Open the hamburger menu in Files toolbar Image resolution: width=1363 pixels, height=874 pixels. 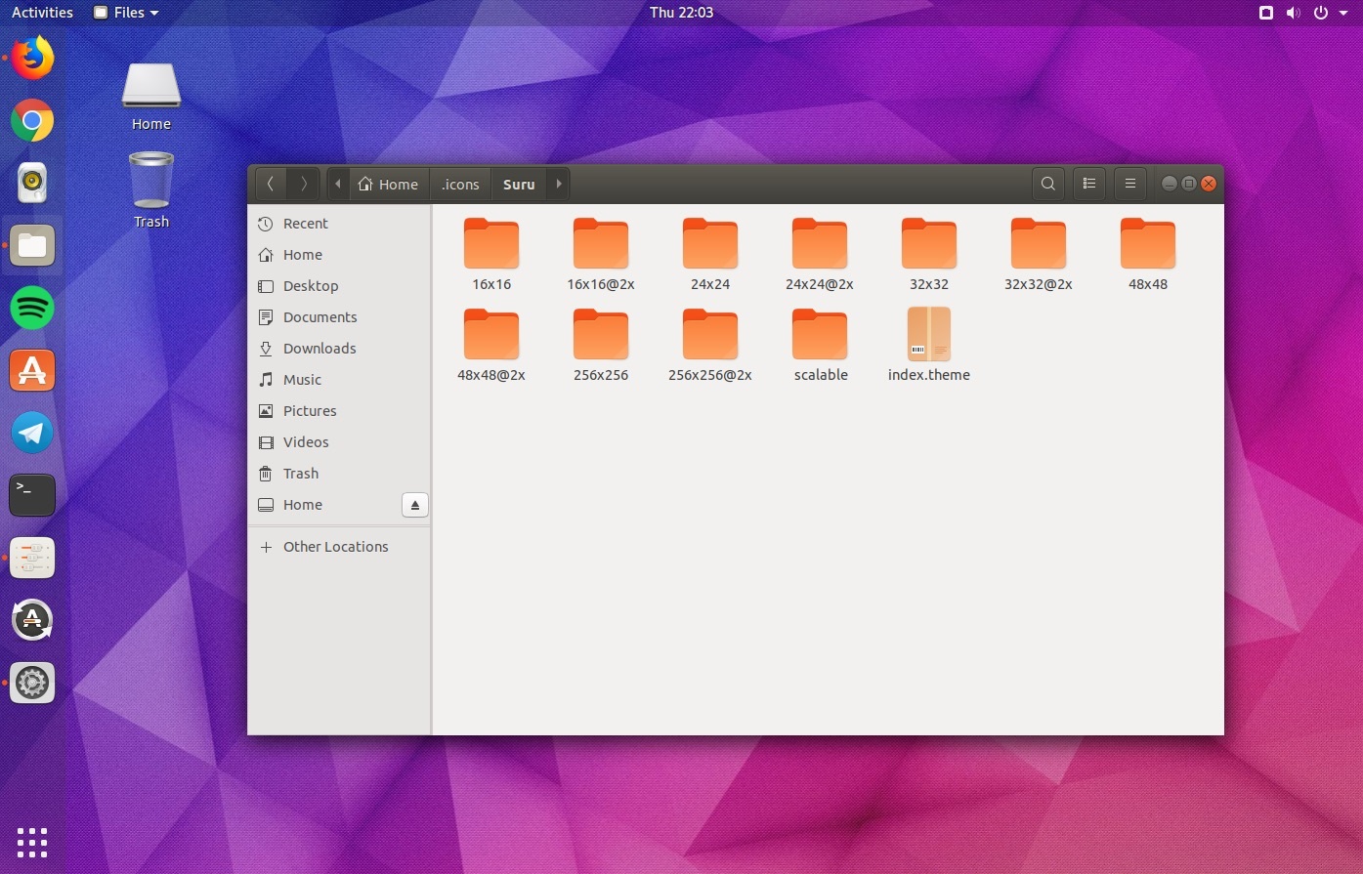pos(1129,184)
